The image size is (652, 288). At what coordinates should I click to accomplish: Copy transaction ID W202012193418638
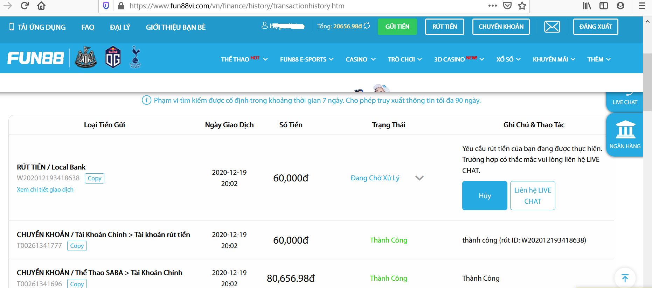tap(94, 178)
